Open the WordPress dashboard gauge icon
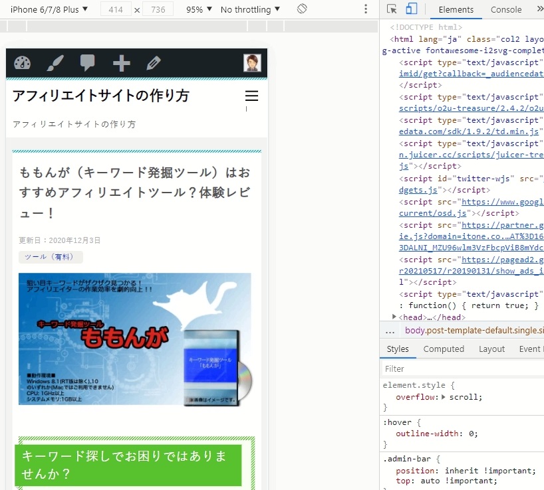Image resolution: width=544 pixels, height=490 pixels. 22,63
